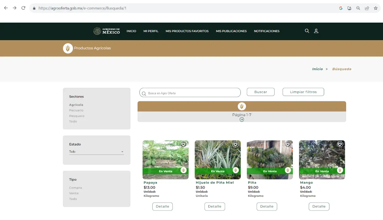Reload the Agro Oferta page

pyautogui.click(x=23, y=8)
